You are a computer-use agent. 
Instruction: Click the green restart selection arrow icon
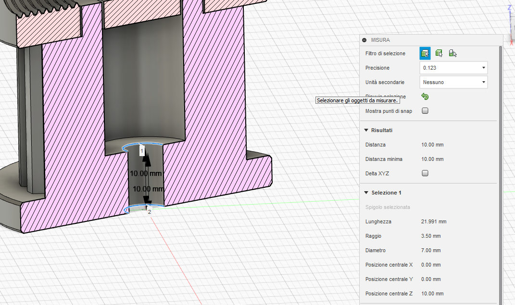click(425, 97)
